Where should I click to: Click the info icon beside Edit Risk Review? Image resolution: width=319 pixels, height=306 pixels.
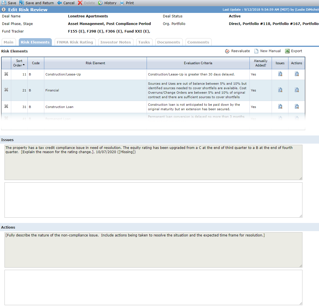point(4,10)
